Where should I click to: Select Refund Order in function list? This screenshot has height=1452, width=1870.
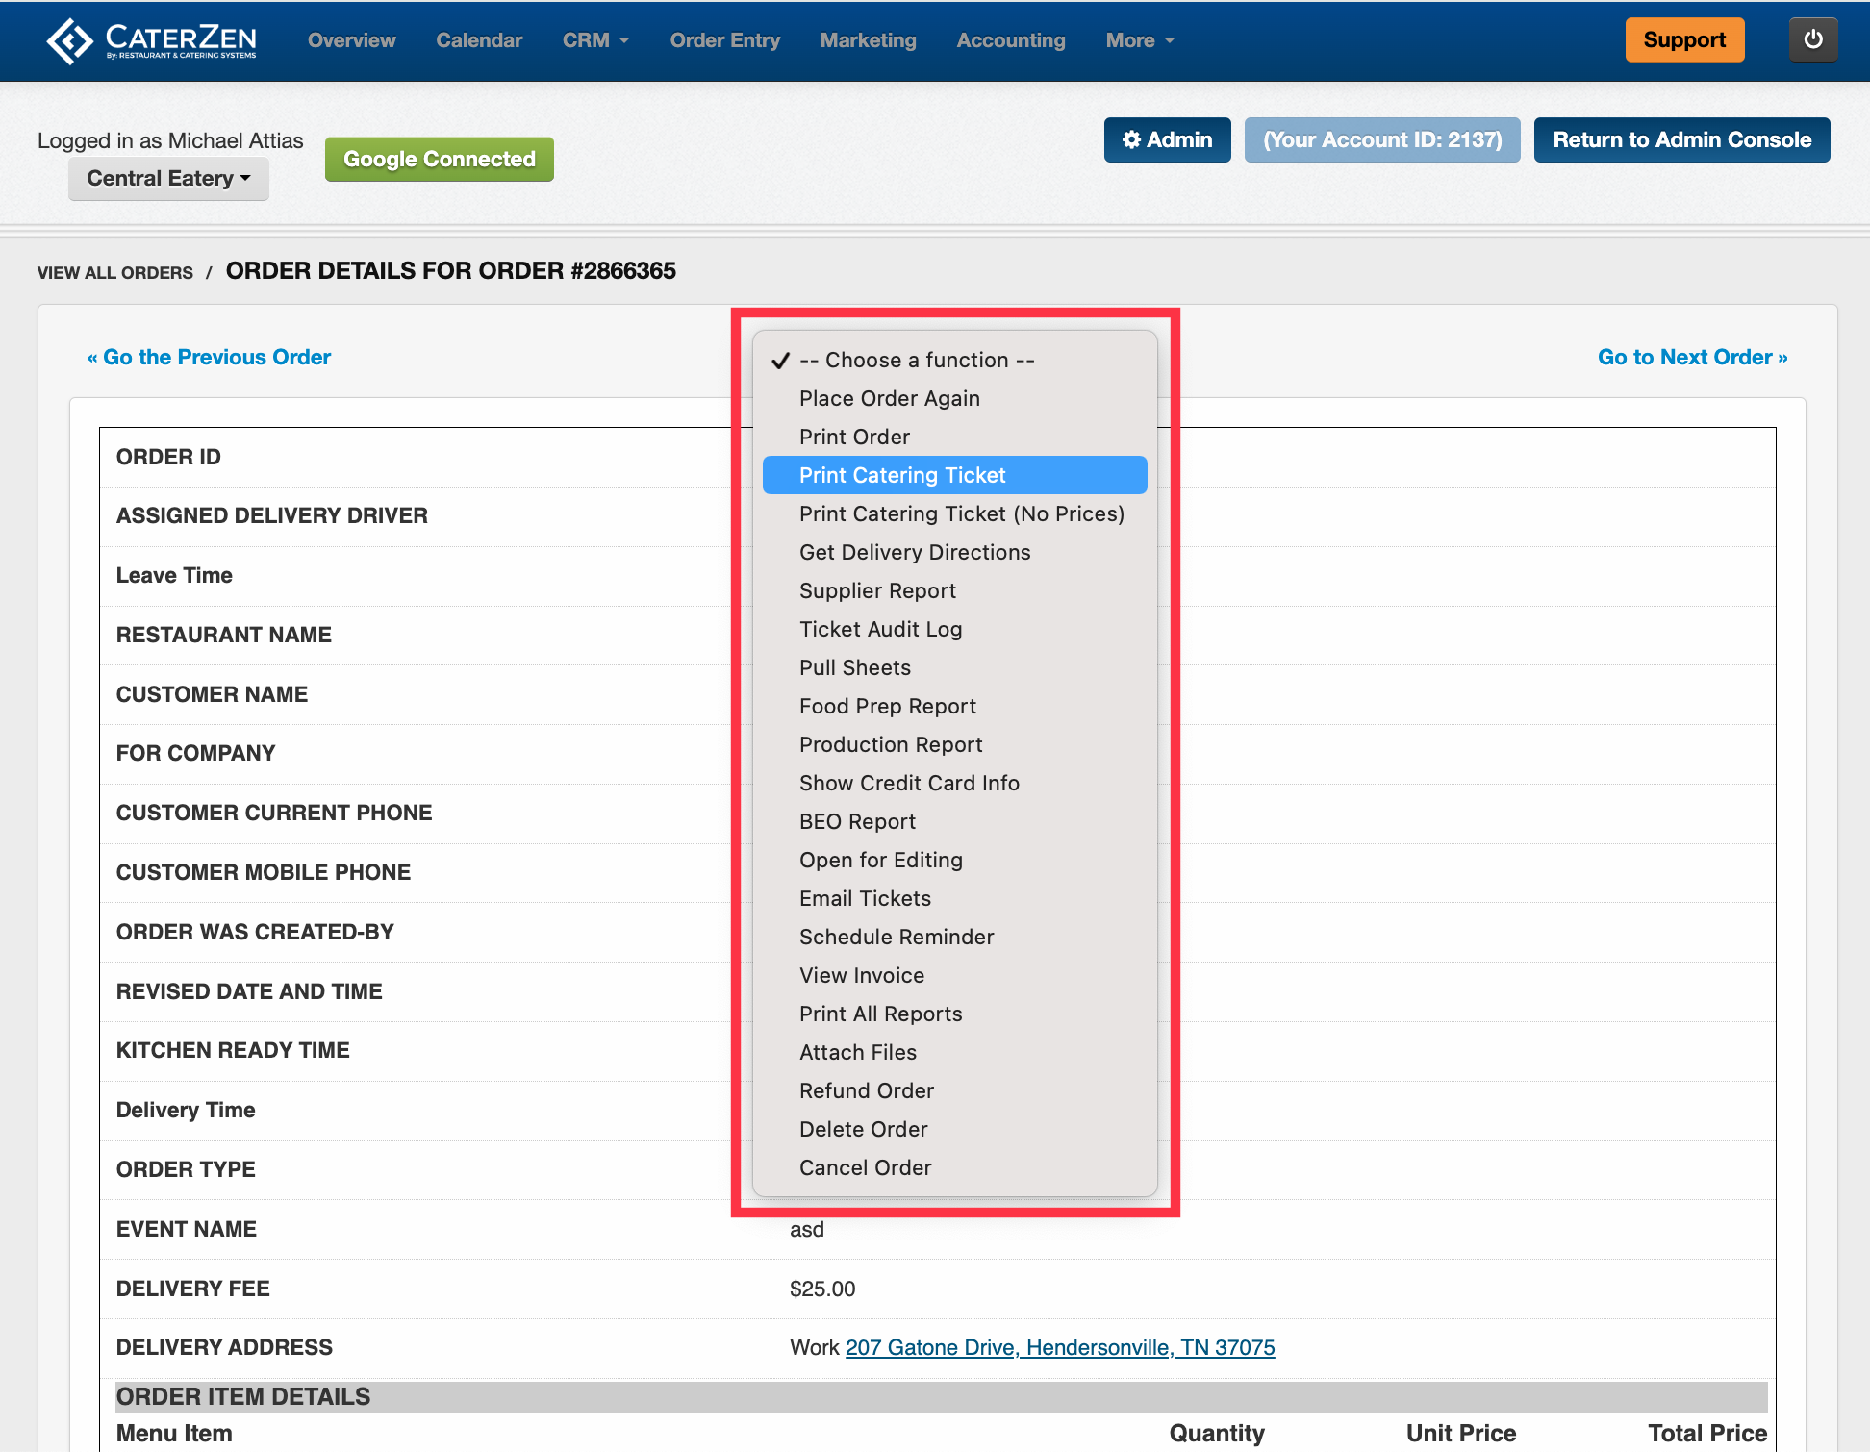pyautogui.click(x=866, y=1090)
